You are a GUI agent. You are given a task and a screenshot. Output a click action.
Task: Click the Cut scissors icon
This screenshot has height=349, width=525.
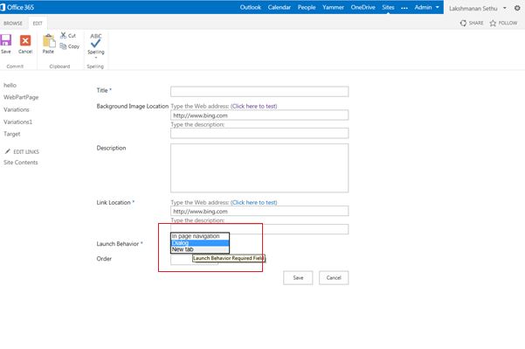click(63, 35)
